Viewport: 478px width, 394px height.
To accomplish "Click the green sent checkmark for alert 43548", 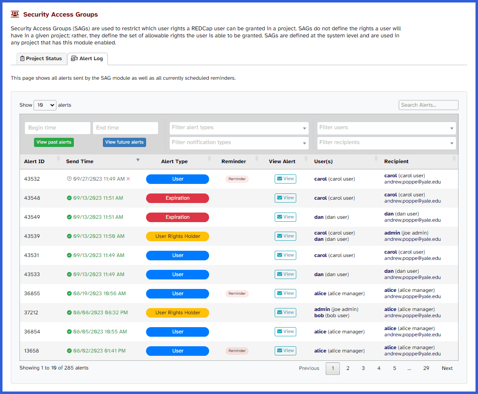I will [69, 198].
